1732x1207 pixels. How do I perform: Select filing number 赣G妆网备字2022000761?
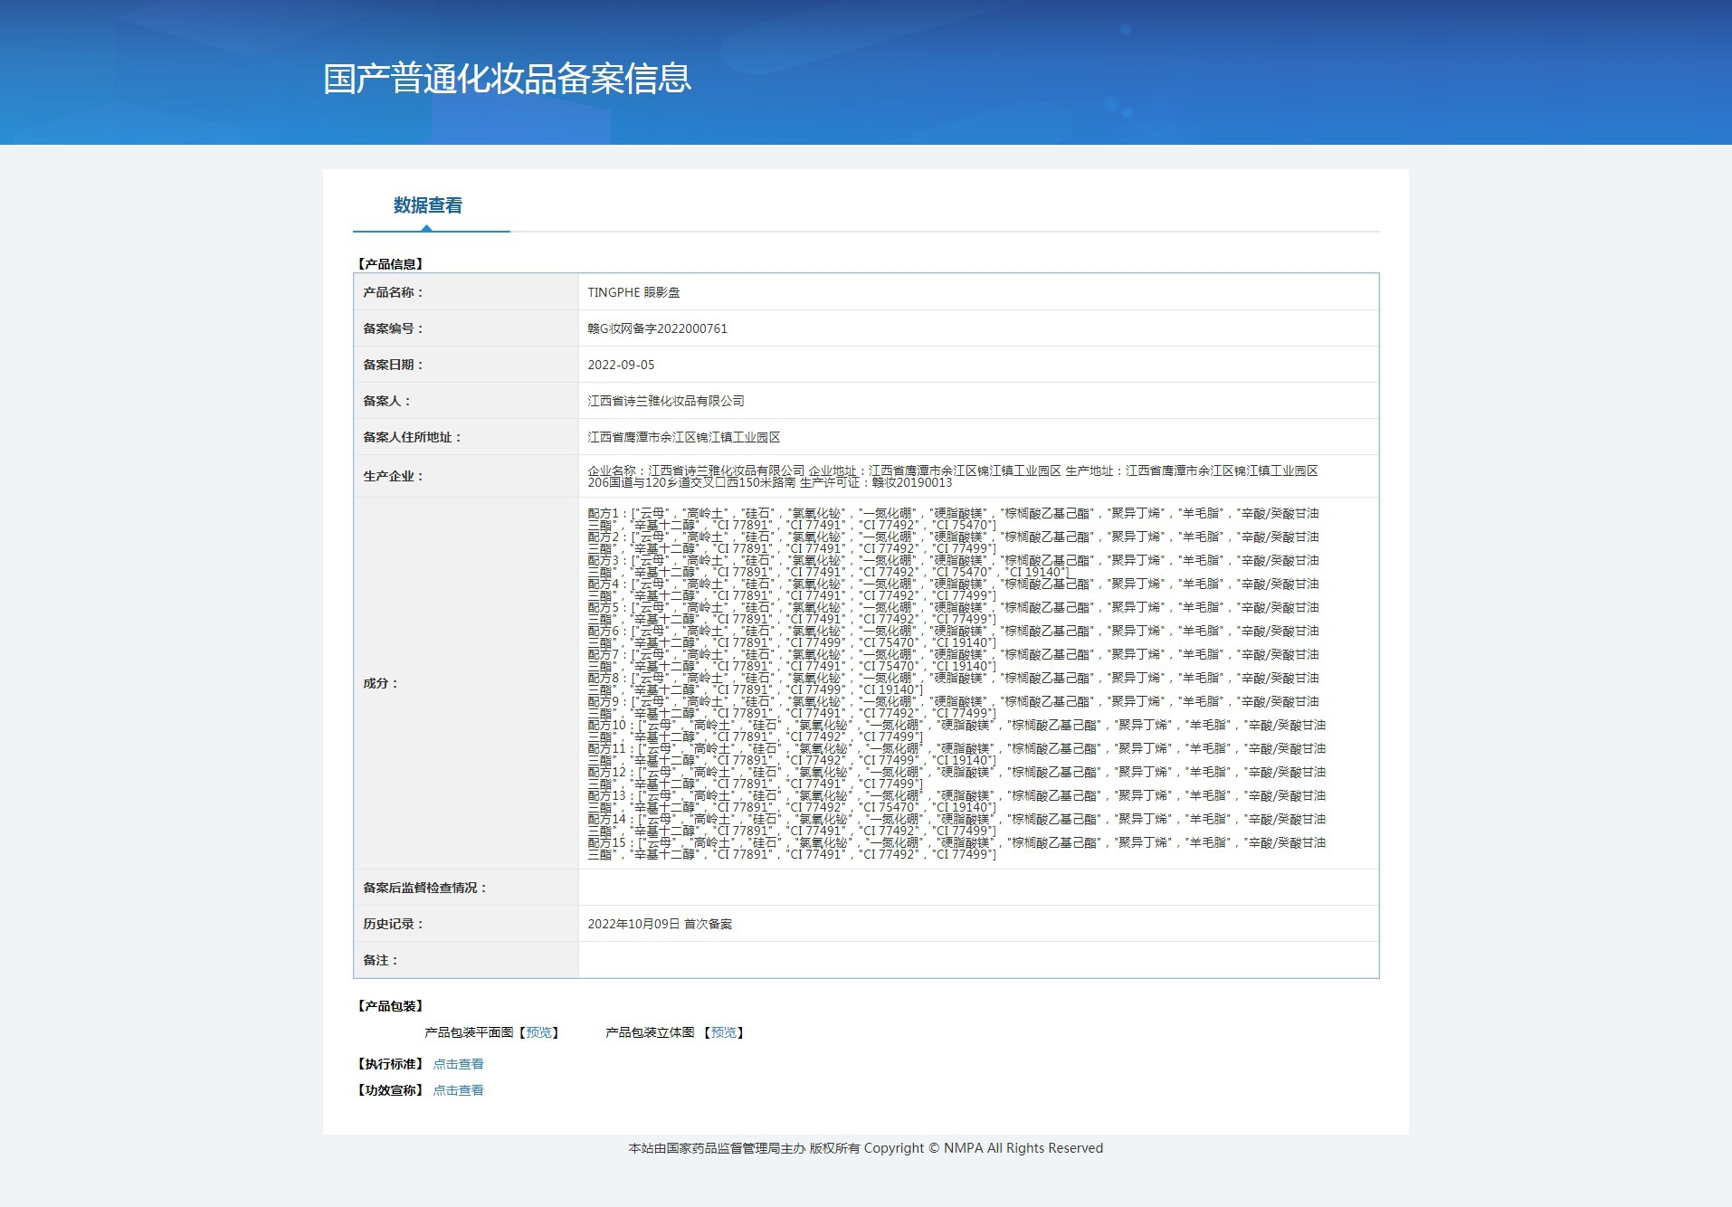[658, 328]
